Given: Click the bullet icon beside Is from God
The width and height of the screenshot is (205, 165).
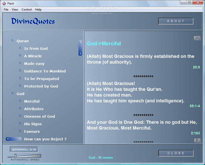Looking at the screenshot, I should [x=20, y=48].
